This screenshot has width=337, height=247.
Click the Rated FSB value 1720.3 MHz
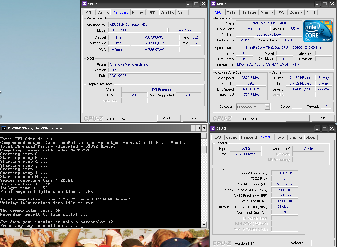[x=251, y=95]
